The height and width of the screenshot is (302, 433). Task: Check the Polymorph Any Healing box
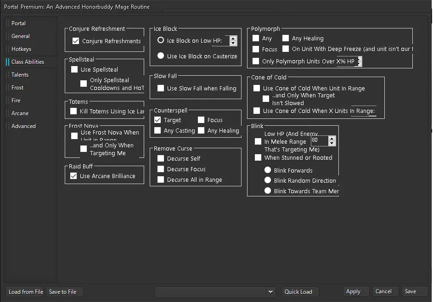(x=286, y=38)
